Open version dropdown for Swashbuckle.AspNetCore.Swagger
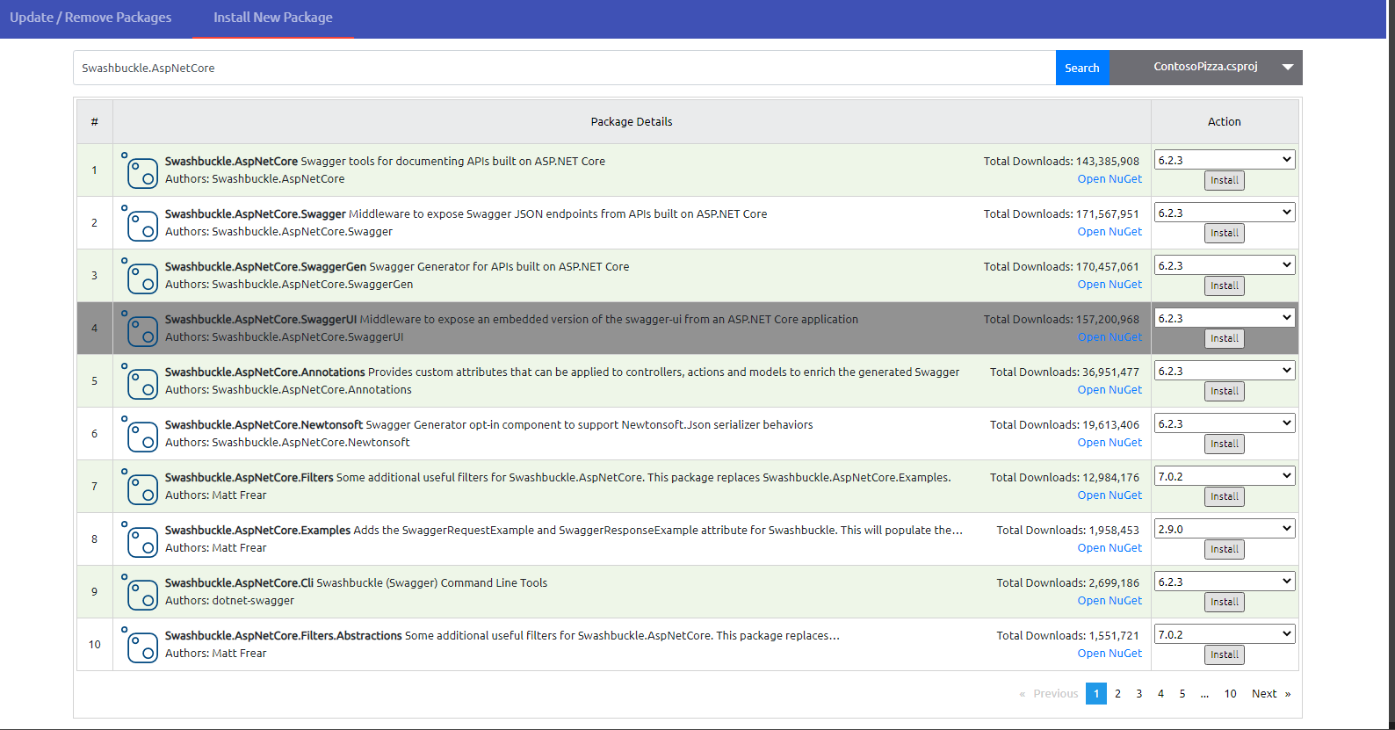Image resolution: width=1395 pixels, height=730 pixels. click(x=1225, y=213)
